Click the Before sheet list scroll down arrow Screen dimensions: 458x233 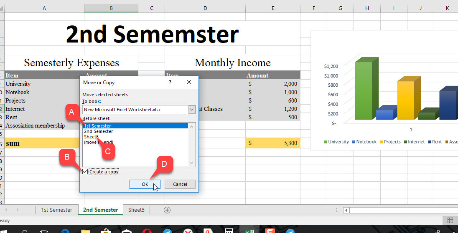(192, 163)
